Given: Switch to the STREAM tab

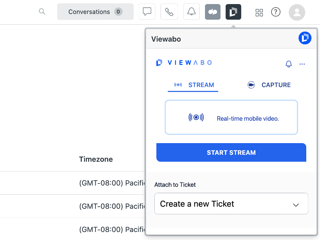Looking at the screenshot, I should 193,85.
